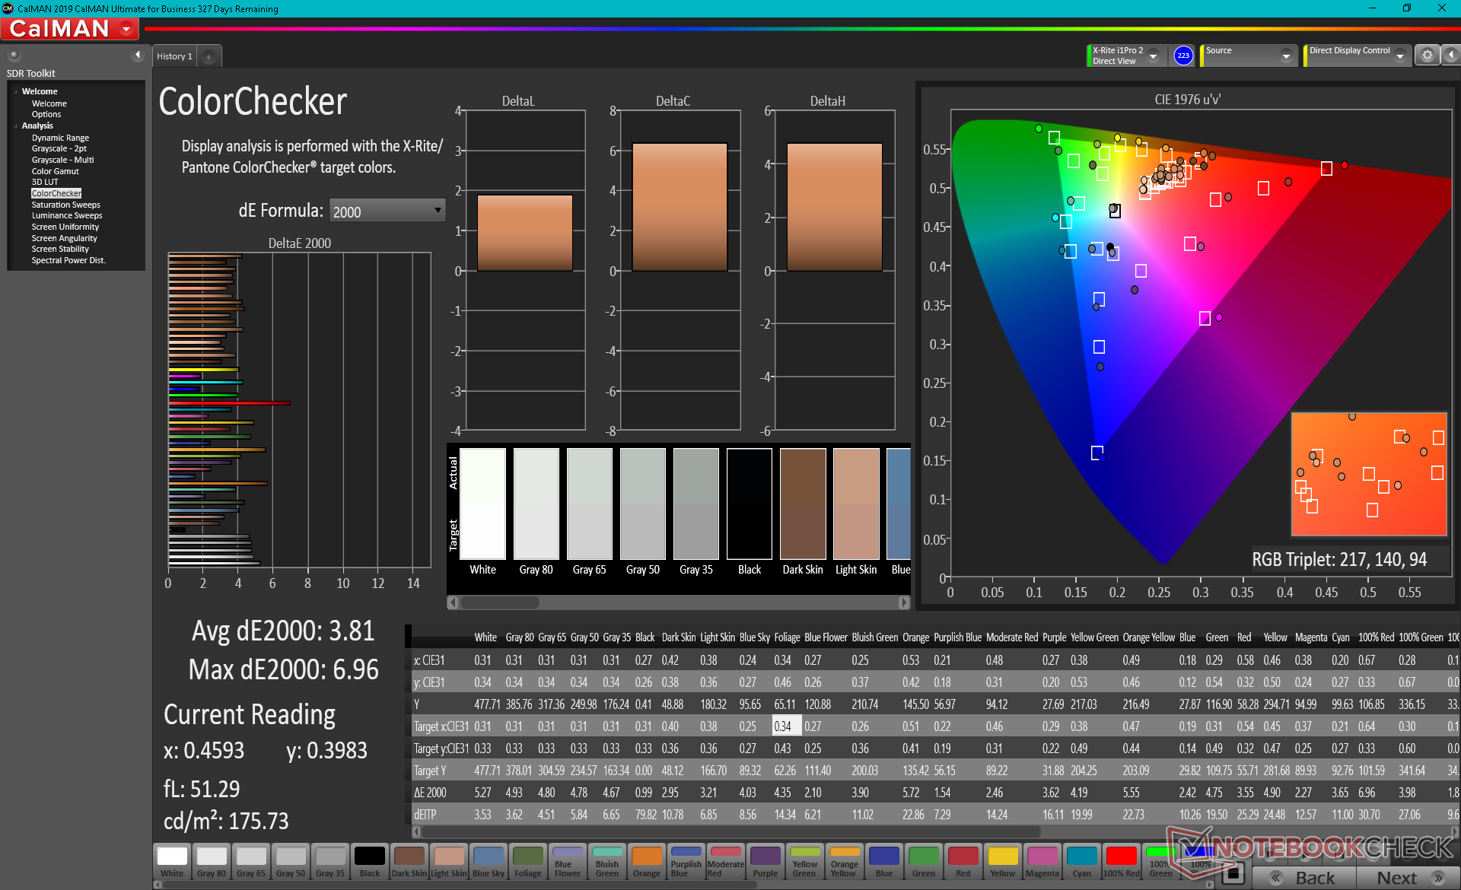Open the dE Formula dropdown

point(387,211)
